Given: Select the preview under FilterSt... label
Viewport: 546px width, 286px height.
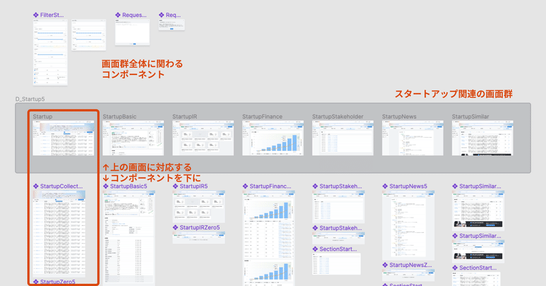Looking at the screenshot, I should click(x=50, y=53).
